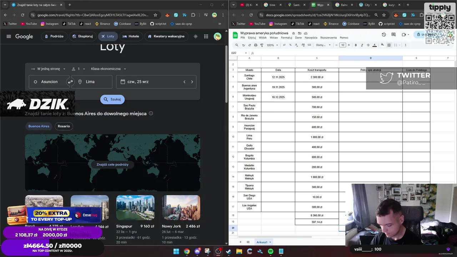457x257 pixels.
Task: Undo last action in Sheets
Action: [243, 45]
